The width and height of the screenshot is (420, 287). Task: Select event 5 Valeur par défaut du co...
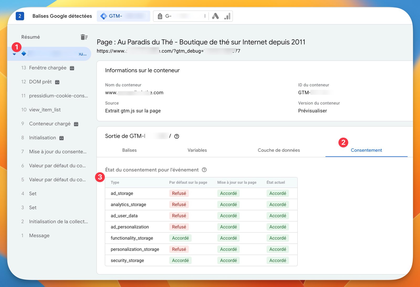[54, 180]
